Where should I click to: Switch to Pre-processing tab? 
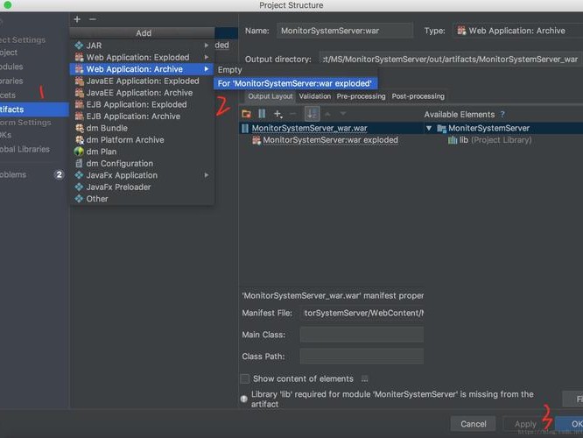click(x=361, y=96)
